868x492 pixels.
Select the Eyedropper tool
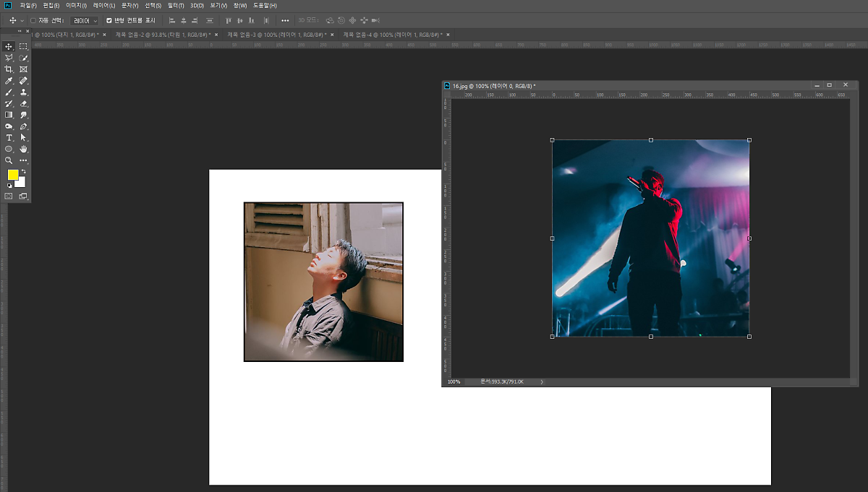point(9,81)
